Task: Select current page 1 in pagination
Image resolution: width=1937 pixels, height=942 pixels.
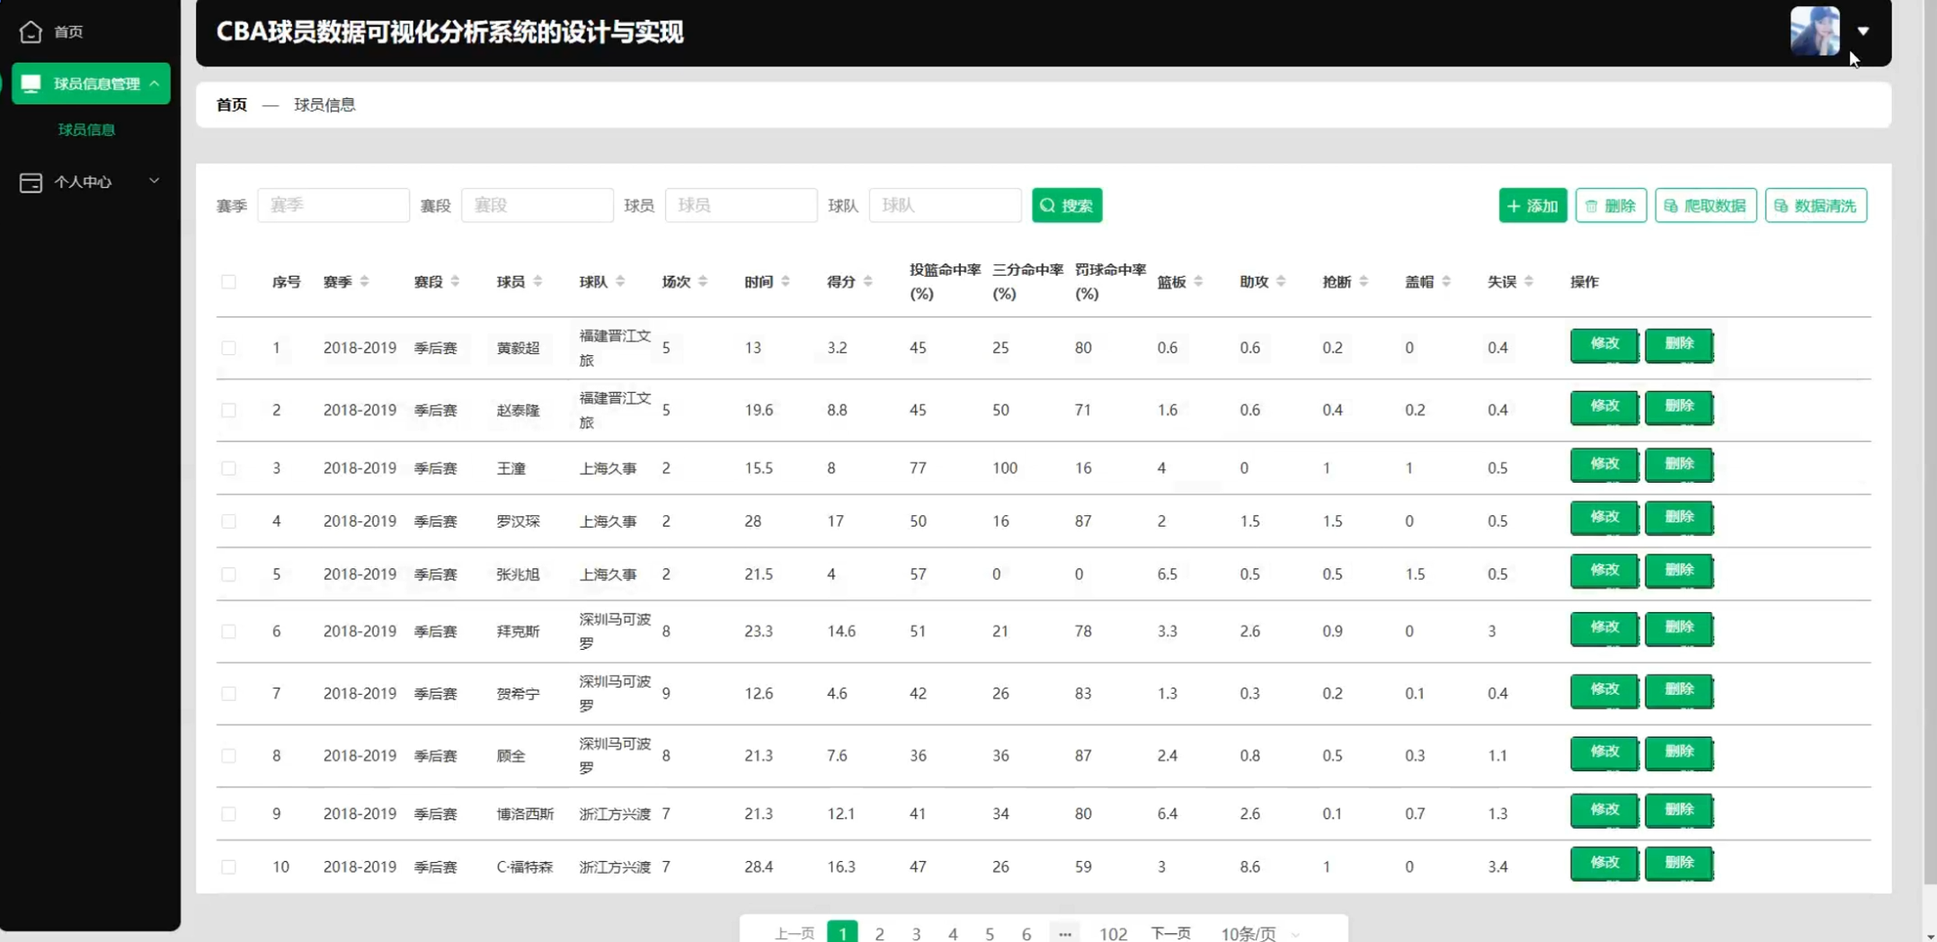Action: pyautogui.click(x=842, y=933)
